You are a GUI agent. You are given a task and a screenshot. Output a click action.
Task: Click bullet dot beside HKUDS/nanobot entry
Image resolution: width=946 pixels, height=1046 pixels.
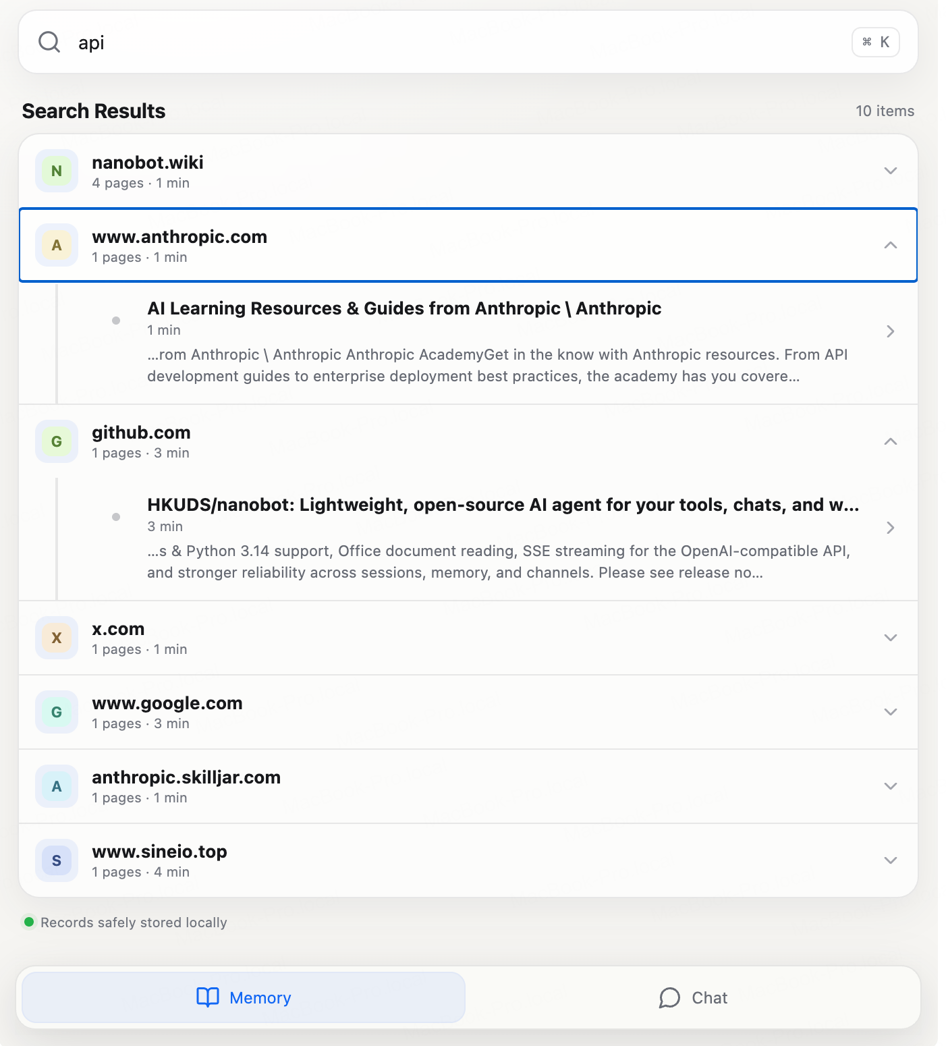click(116, 517)
